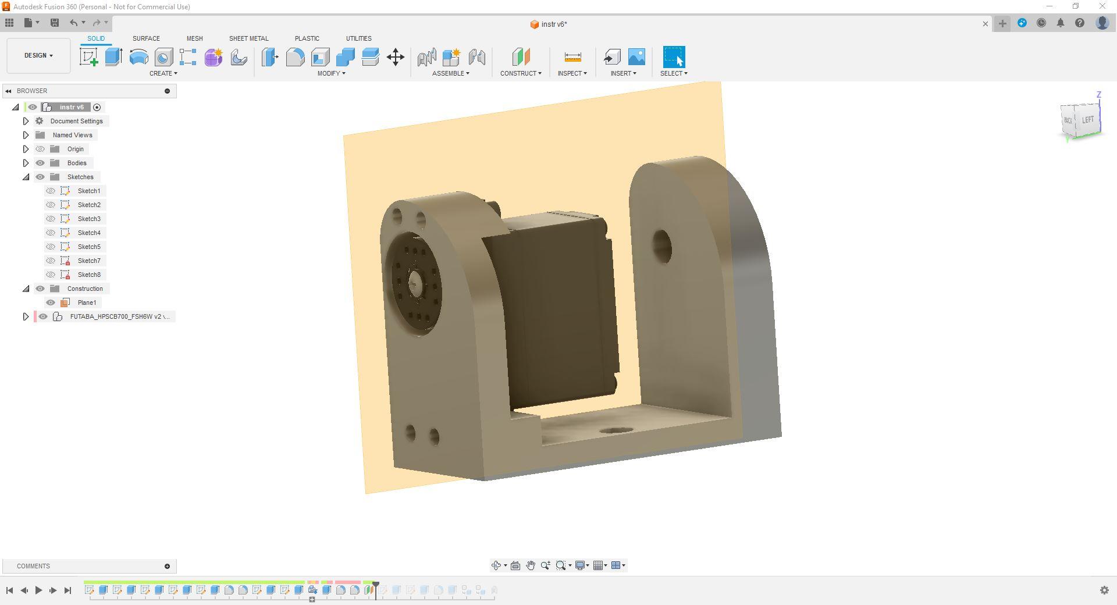Open the notifications bell
The width and height of the screenshot is (1117, 605).
tap(1061, 23)
